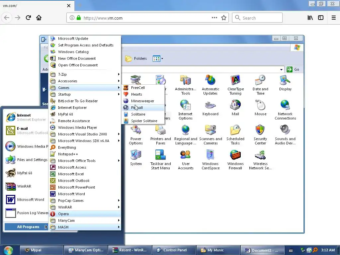Click the All Programs button
Image resolution: width=340 pixels, height=255 pixels.
[x=26, y=227]
